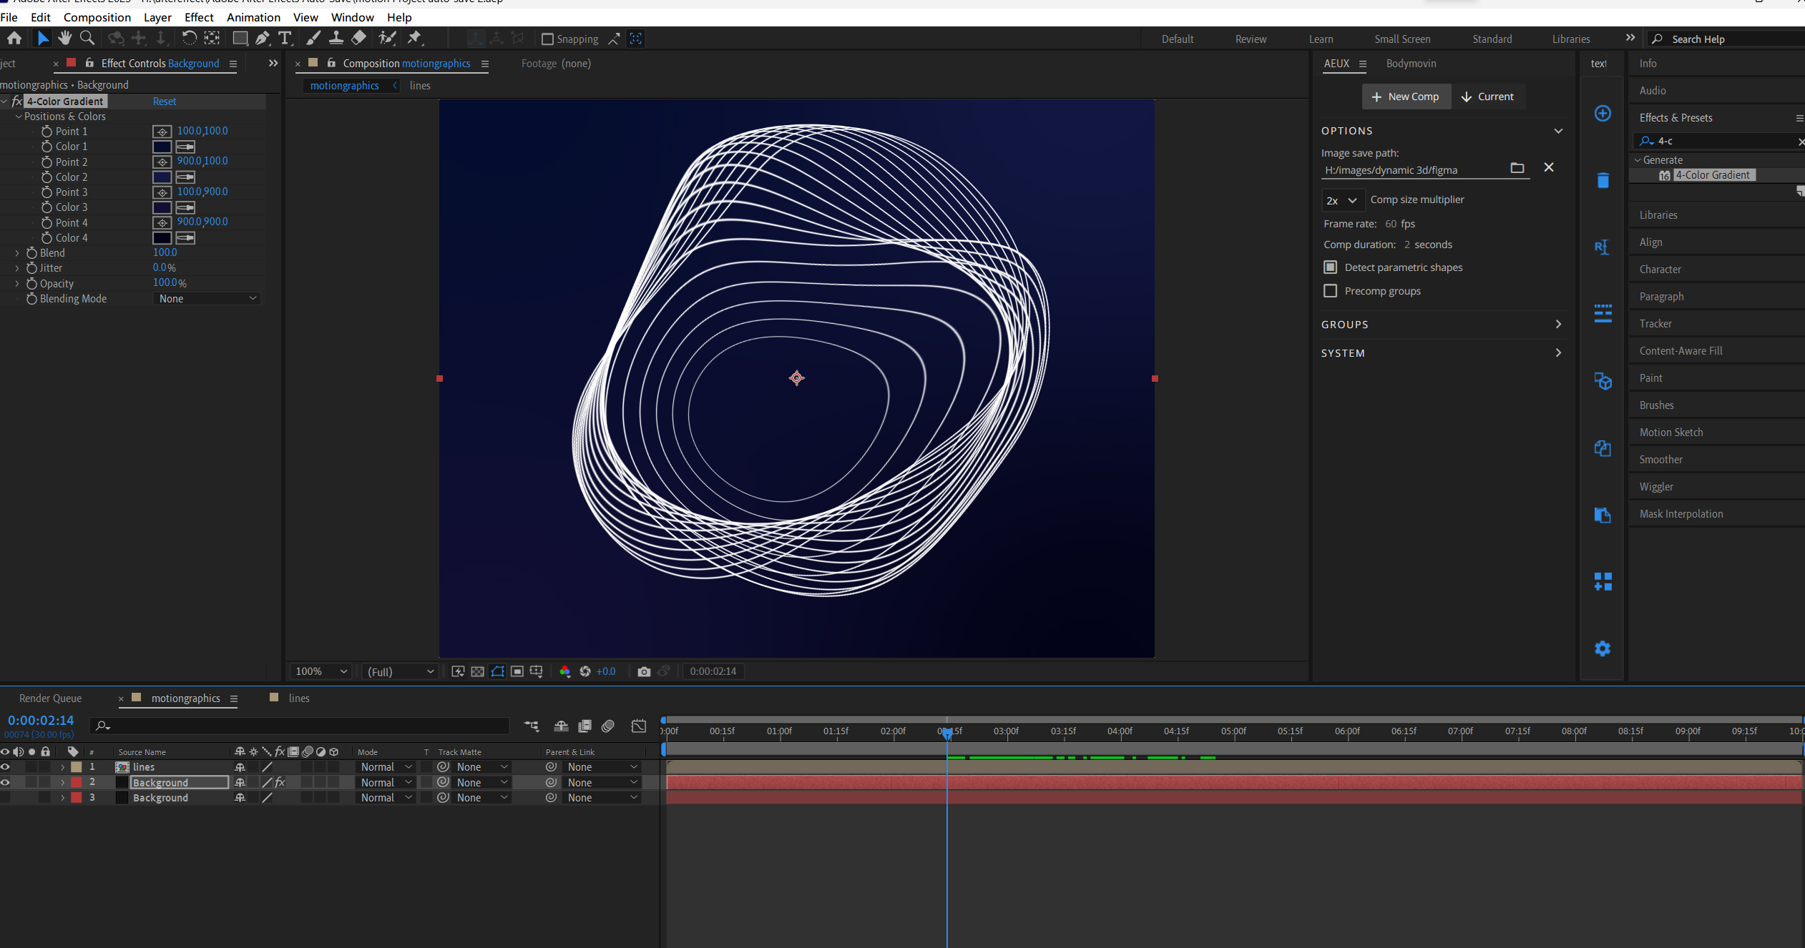Select the Selection arrow tool

tap(43, 39)
